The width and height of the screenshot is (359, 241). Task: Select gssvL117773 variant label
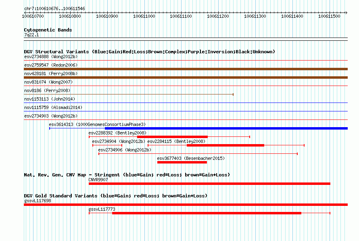click(x=102, y=209)
